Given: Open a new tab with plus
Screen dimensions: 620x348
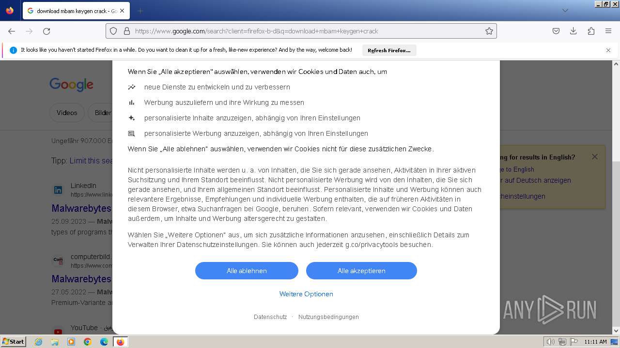Looking at the screenshot, I should point(140,11).
